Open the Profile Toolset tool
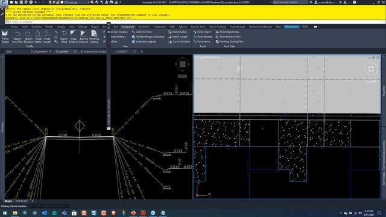The width and height of the screenshot is (386, 217). point(5,36)
